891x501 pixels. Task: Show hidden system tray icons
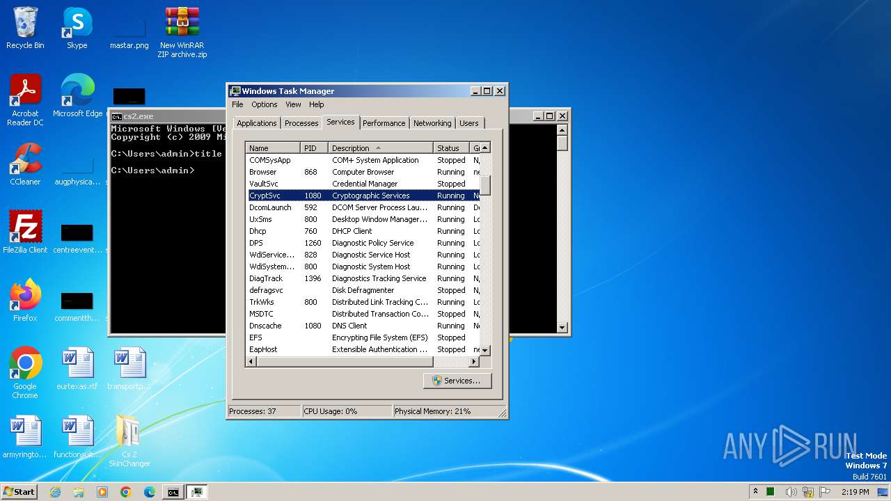(x=755, y=492)
